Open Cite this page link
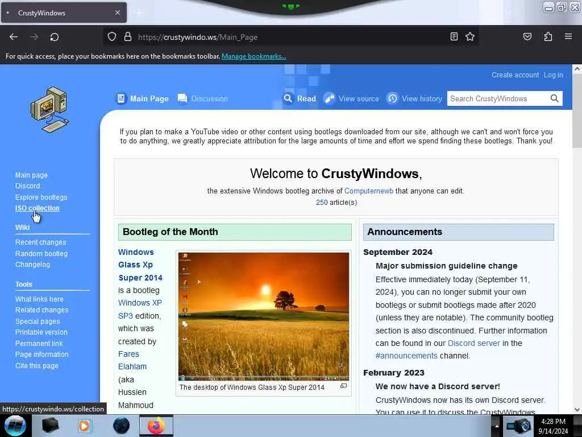This screenshot has height=437, width=582. click(37, 366)
